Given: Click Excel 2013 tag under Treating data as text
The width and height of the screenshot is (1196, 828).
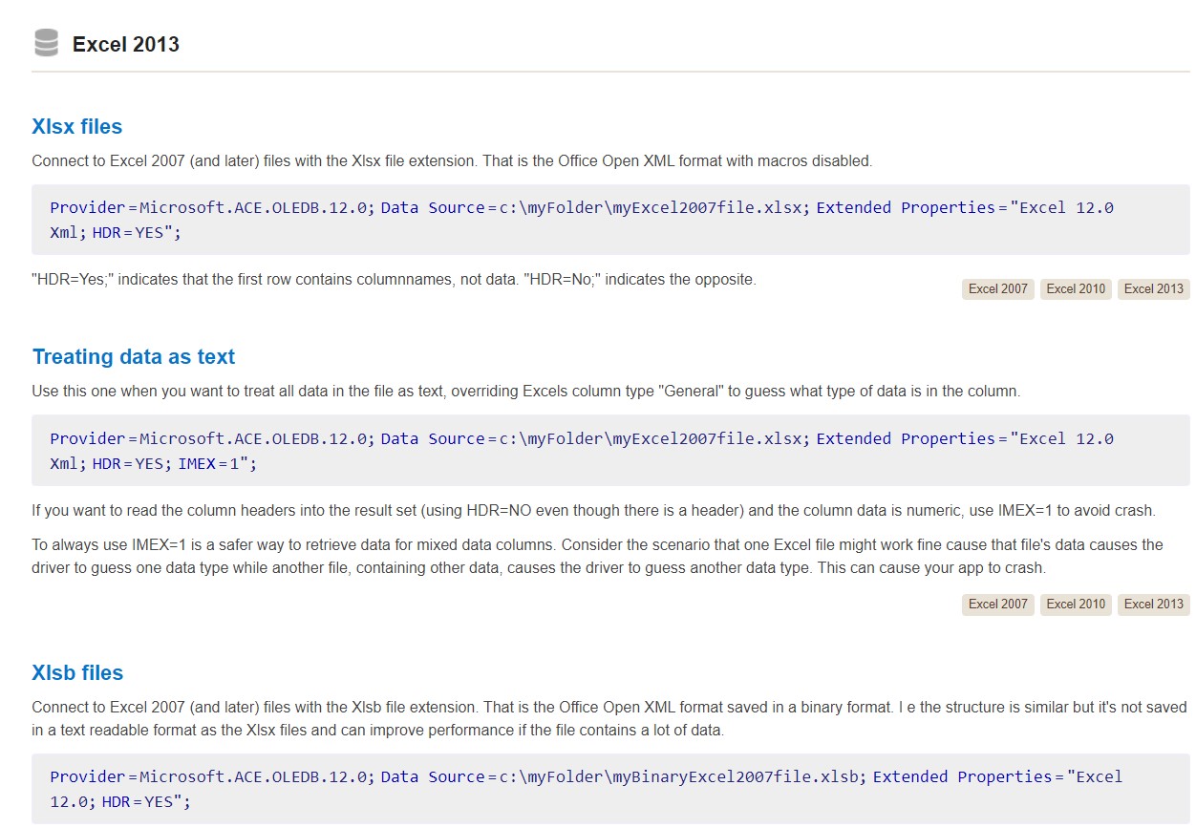Looking at the screenshot, I should tap(1153, 604).
